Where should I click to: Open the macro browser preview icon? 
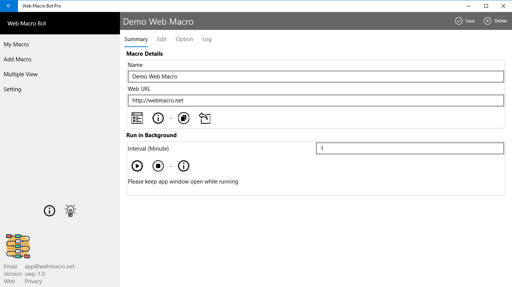click(x=137, y=118)
